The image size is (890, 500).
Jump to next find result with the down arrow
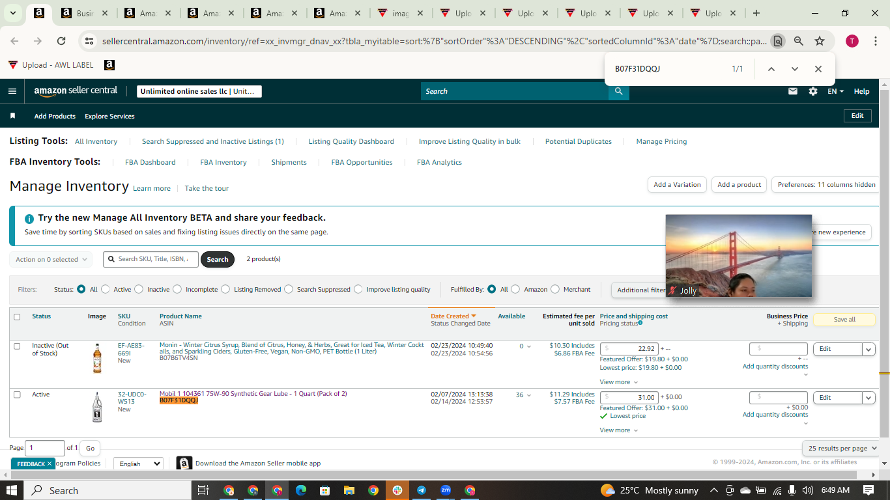[x=795, y=69]
